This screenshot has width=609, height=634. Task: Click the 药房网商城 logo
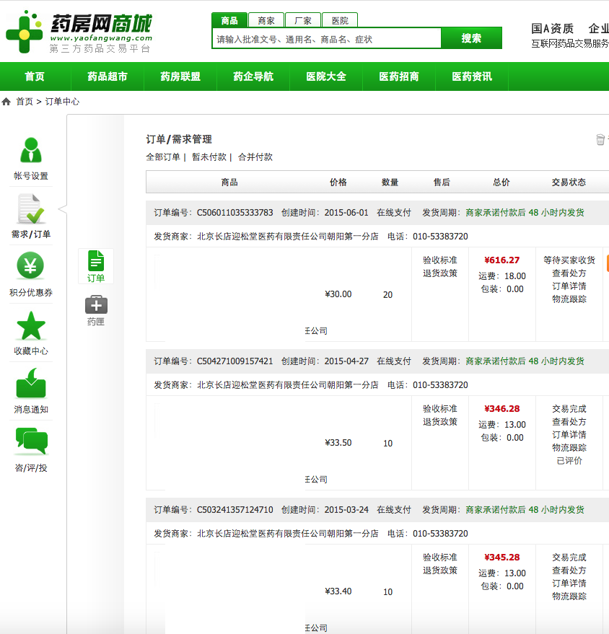point(79,32)
